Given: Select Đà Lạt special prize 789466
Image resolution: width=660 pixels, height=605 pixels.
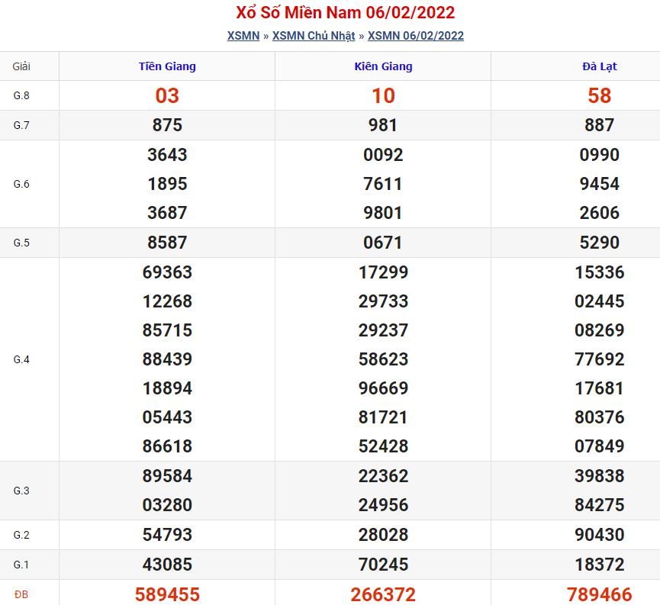Looking at the screenshot, I should (x=599, y=594).
